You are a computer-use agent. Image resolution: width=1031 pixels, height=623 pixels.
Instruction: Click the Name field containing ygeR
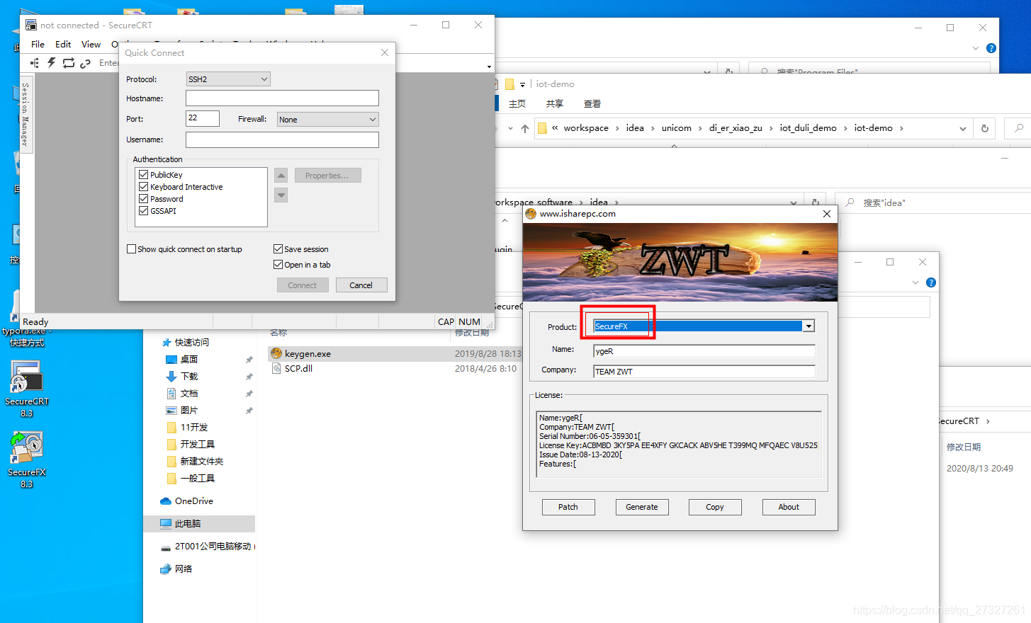click(x=704, y=351)
